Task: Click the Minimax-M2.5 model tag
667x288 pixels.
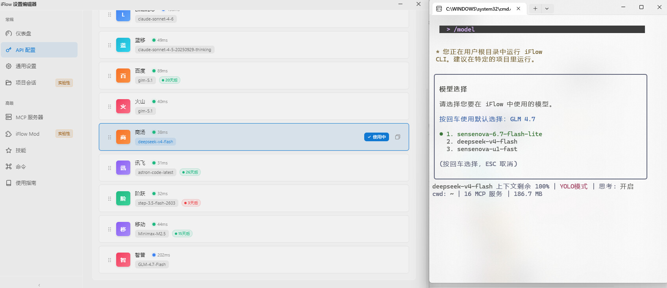Action: pyautogui.click(x=152, y=234)
